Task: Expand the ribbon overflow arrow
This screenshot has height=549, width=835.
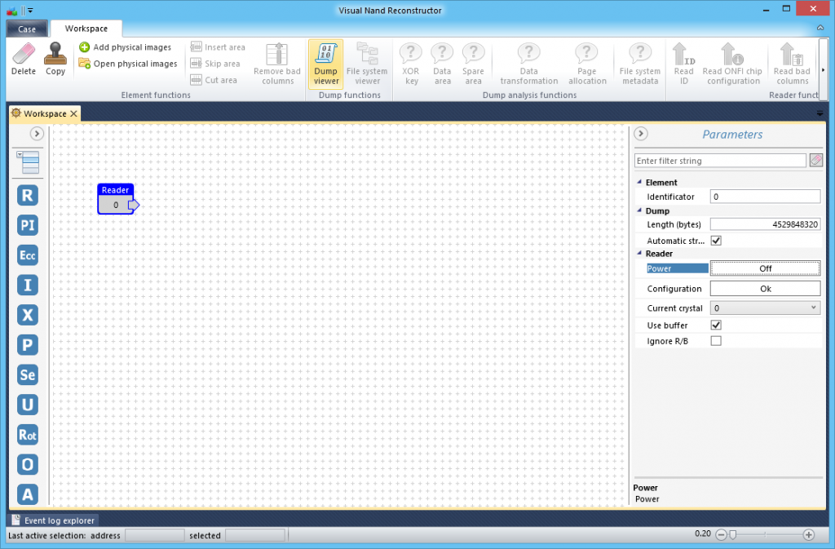Action: tap(824, 70)
